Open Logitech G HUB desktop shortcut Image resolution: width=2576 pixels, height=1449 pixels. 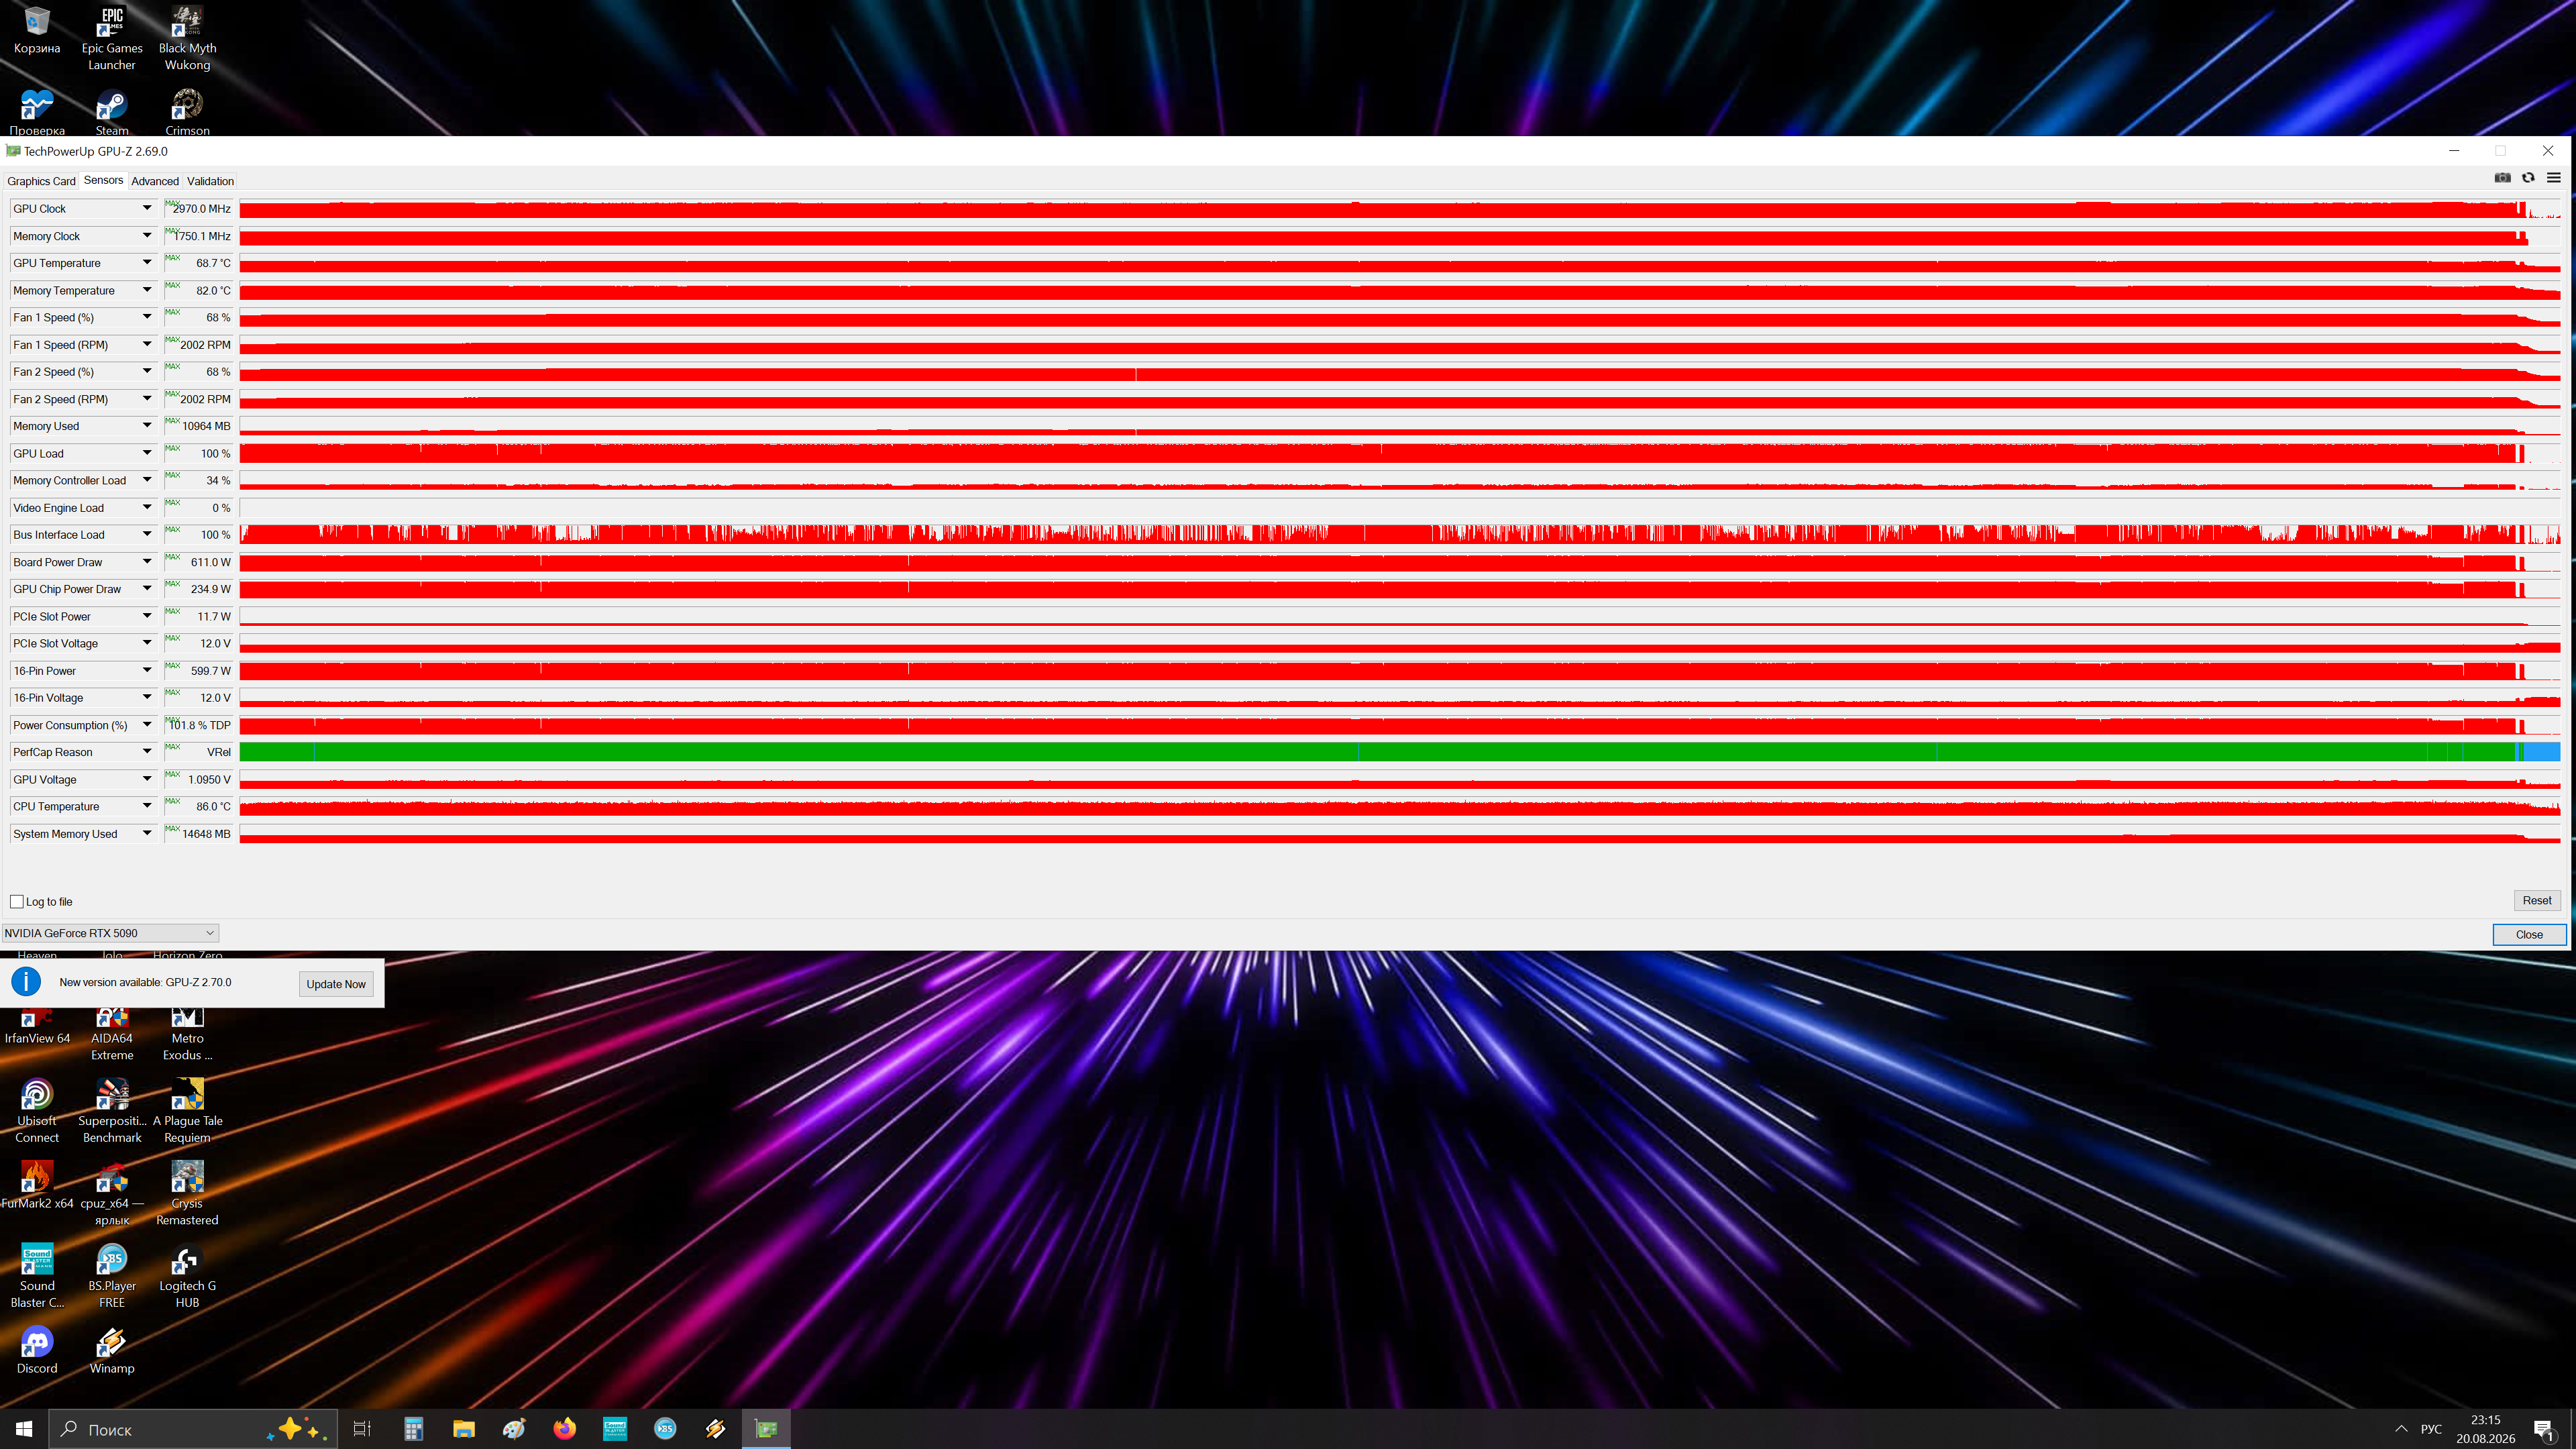pyautogui.click(x=187, y=1275)
